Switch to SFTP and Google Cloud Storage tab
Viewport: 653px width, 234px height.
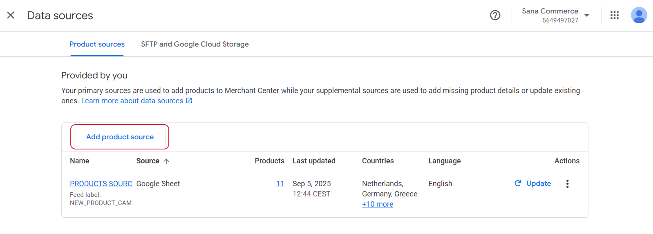(195, 44)
